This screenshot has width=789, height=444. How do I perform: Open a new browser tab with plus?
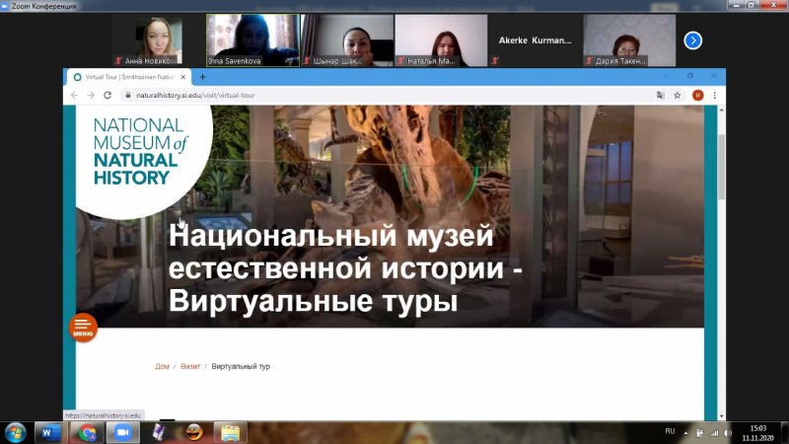point(203,77)
